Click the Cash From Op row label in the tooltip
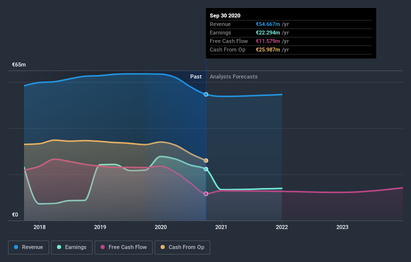The width and height of the screenshot is (411, 262). (x=227, y=49)
